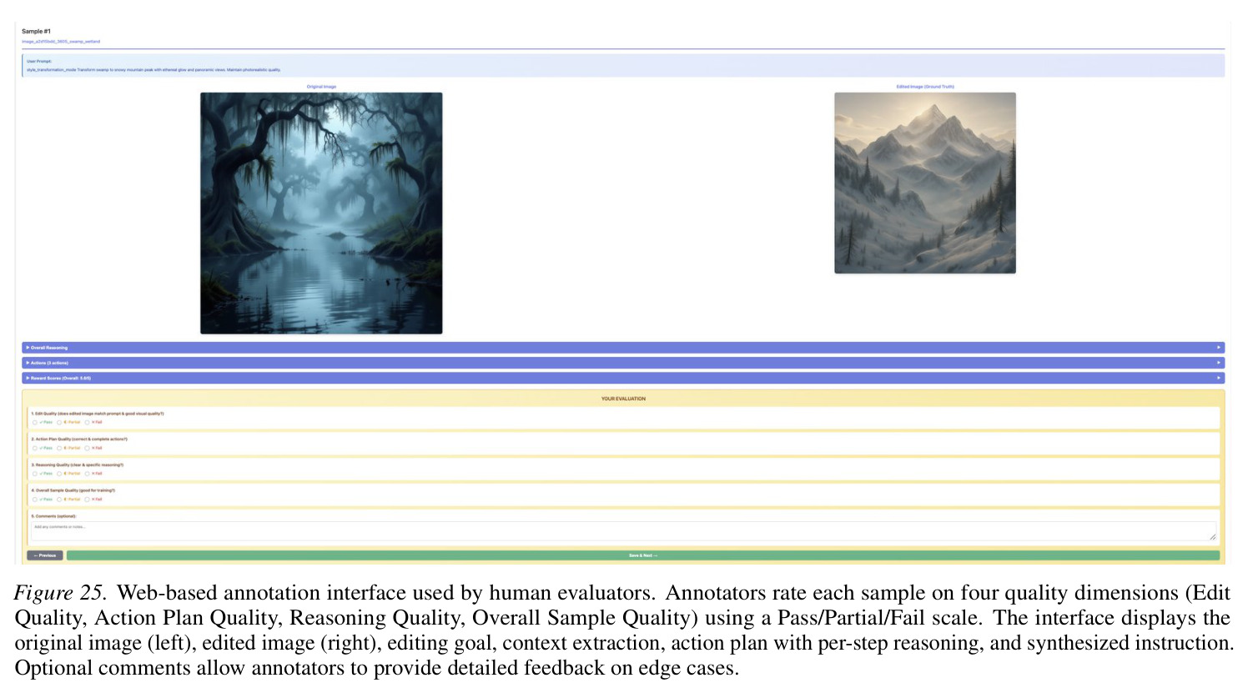Select Pass for Overall Sample Quality
Image resolution: width=1248 pixels, height=693 pixels.
pos(35,500)
